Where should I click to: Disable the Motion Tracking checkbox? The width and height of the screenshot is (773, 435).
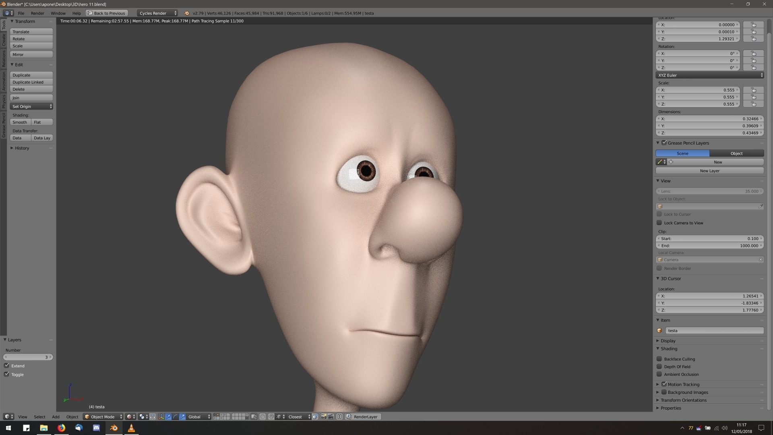[664, 384]
